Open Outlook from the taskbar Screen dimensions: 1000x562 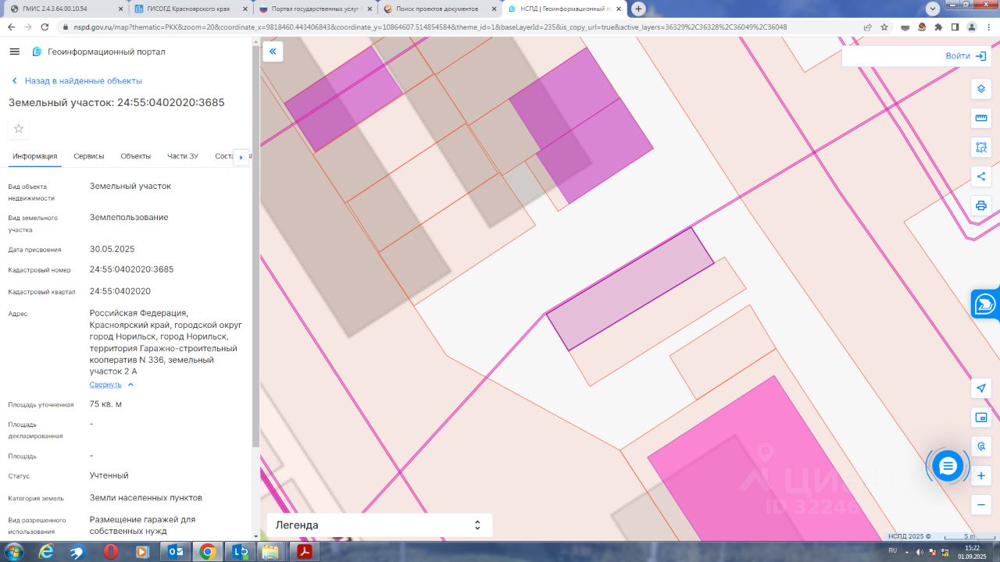point(174,552)
